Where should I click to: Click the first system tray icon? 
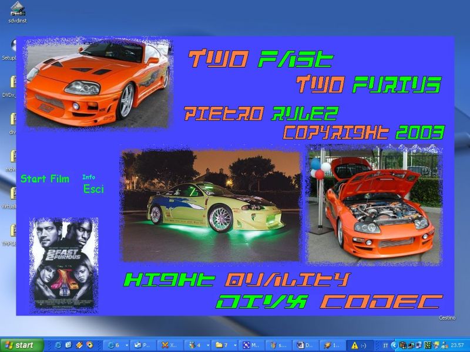402,346
